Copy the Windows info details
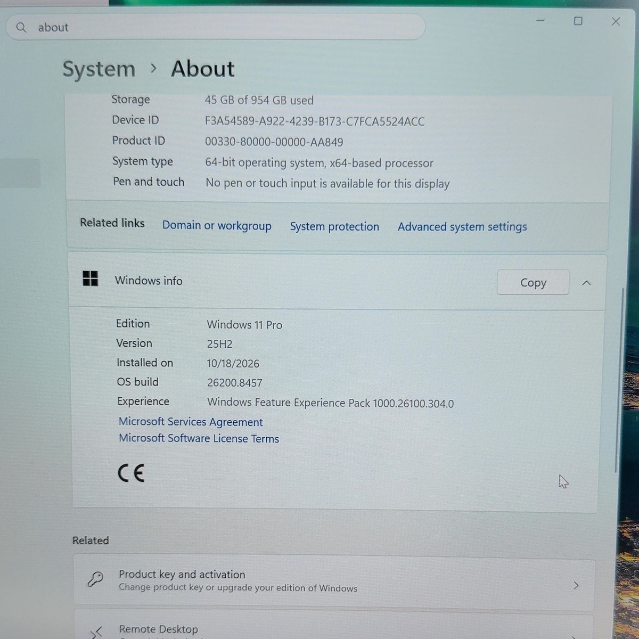The image size is (639, 639). coord(533,282)
